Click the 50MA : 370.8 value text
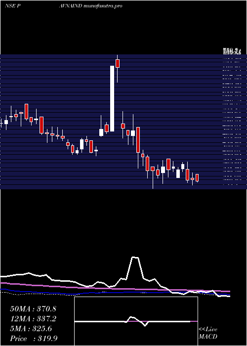This screenshot has width=247, height=346. click(33, 309)
